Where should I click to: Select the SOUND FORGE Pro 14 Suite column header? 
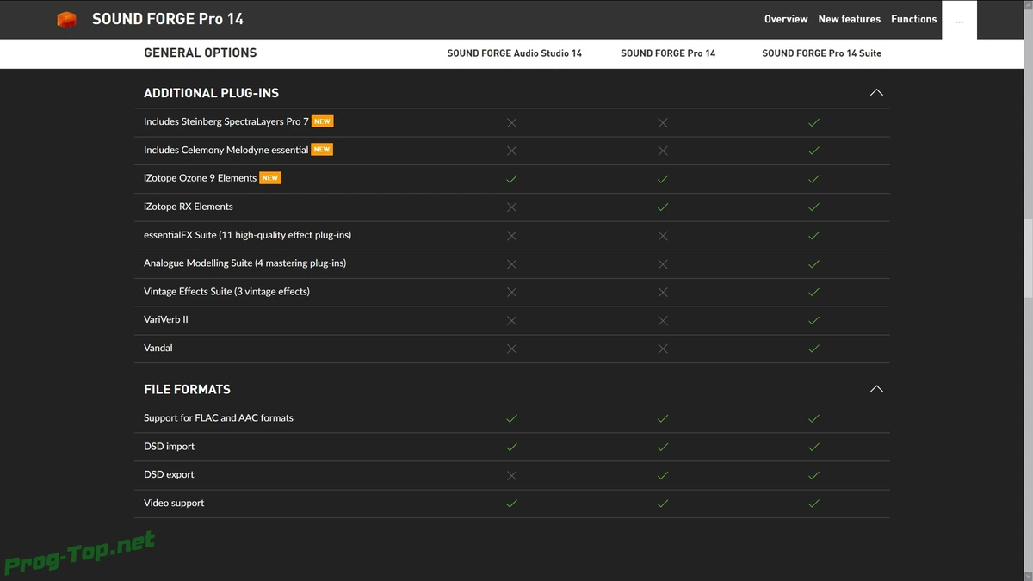(822, 53)
